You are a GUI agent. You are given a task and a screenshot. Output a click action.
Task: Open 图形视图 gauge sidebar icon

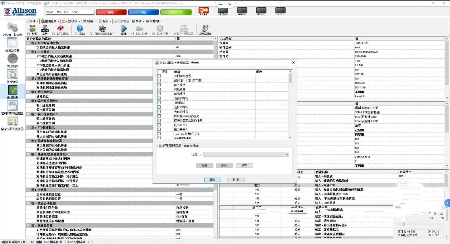coord(12,58)
